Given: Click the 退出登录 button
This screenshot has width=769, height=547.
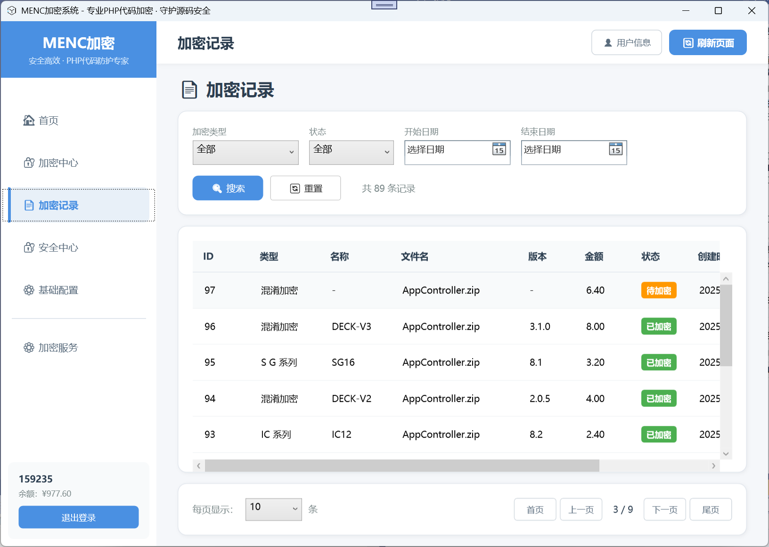Looking at the screenshot, I should point(79,517).
